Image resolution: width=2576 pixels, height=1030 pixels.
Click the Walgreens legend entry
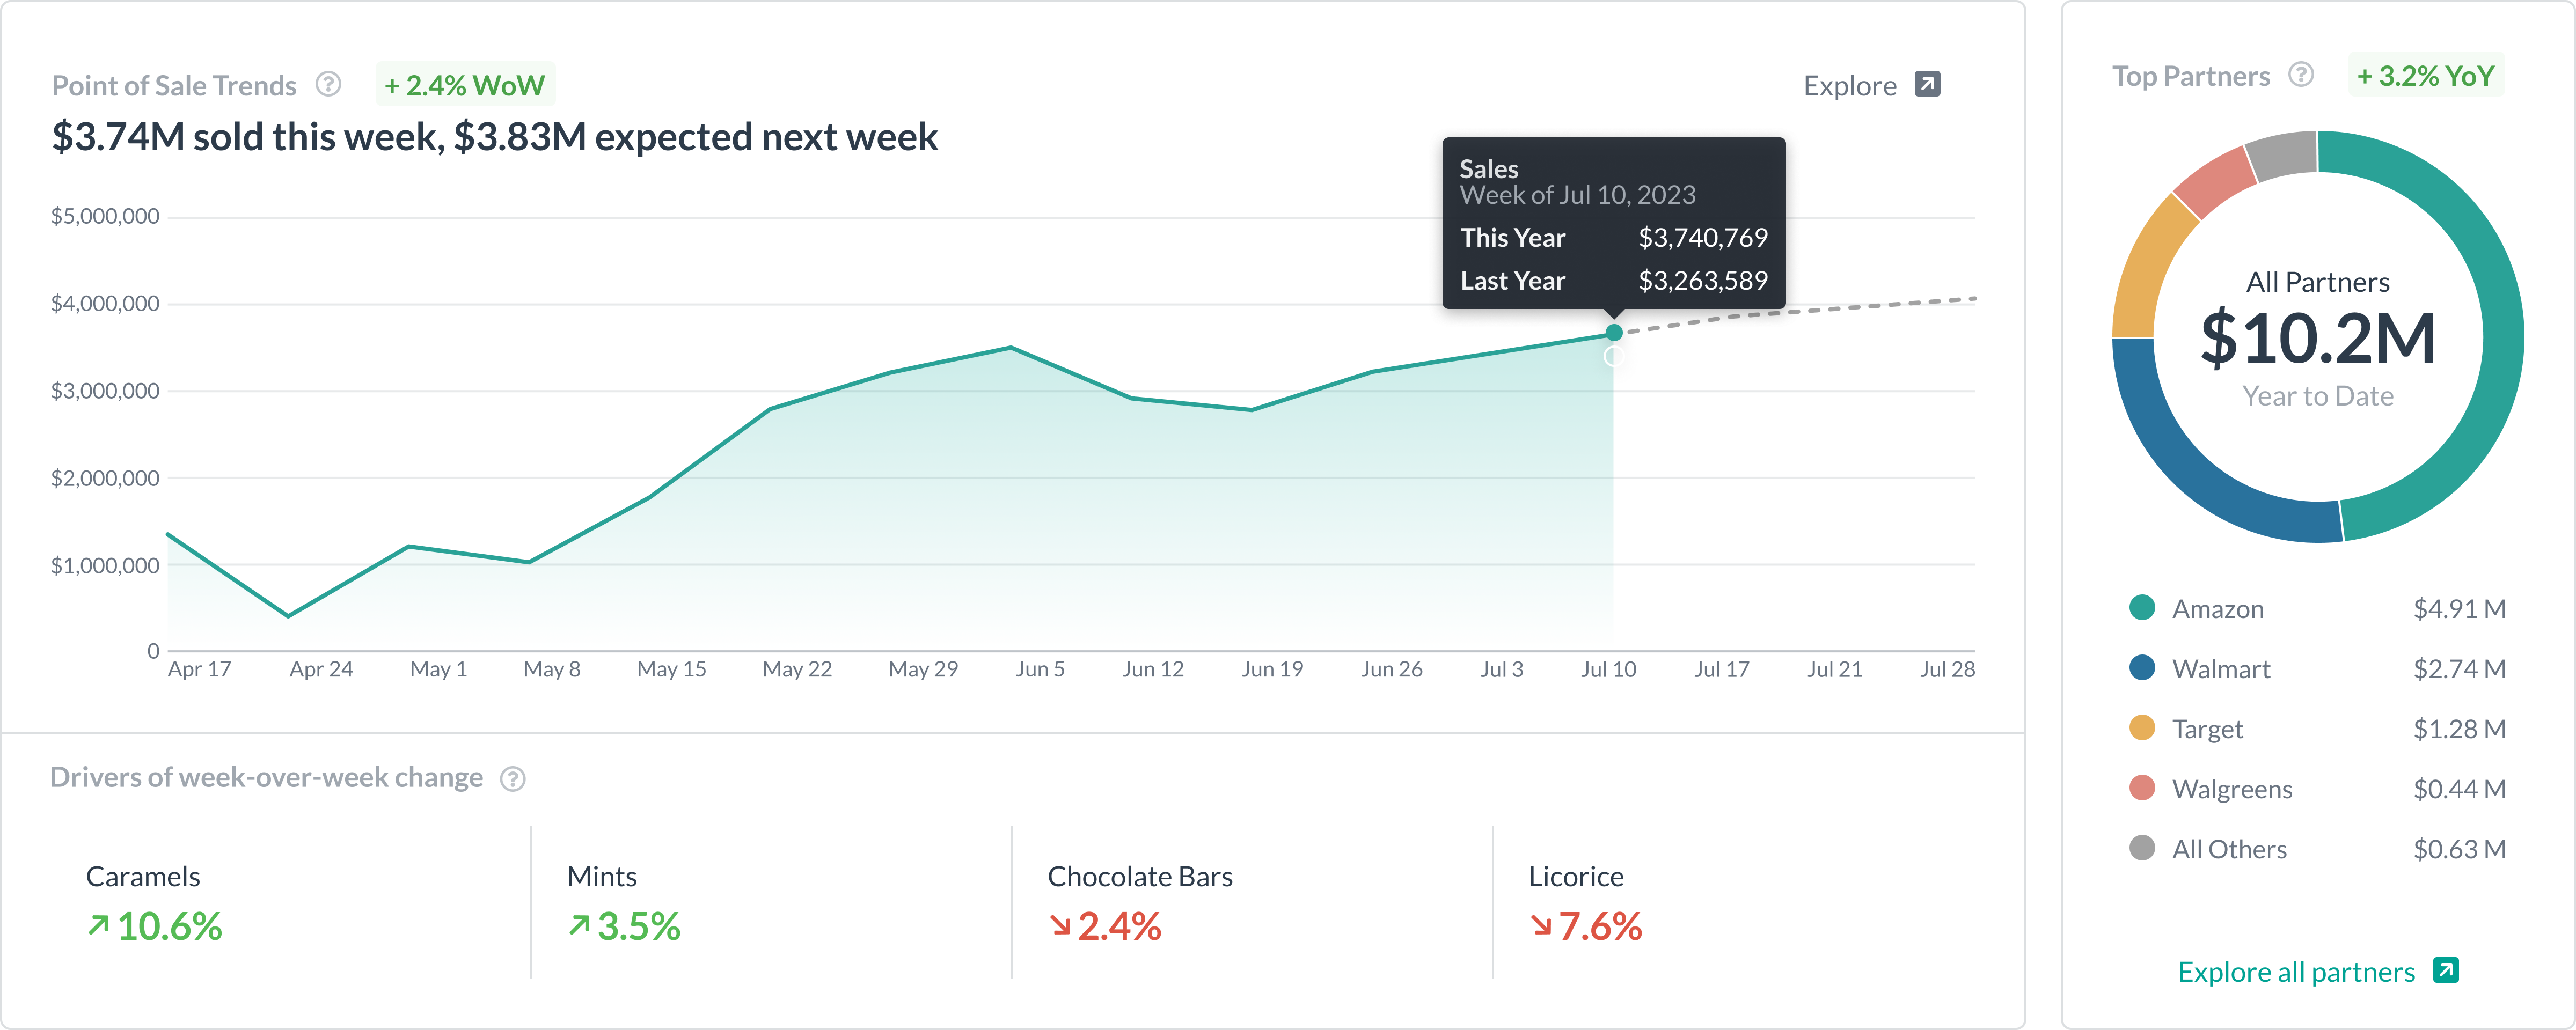(x=2231, y=789)
